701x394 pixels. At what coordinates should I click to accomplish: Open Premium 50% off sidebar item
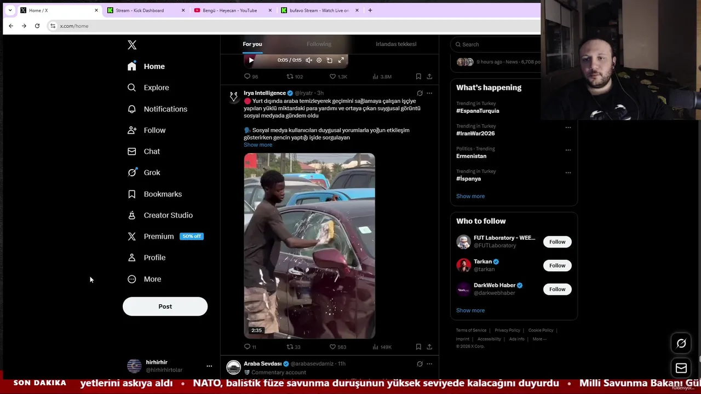[165, 236]
